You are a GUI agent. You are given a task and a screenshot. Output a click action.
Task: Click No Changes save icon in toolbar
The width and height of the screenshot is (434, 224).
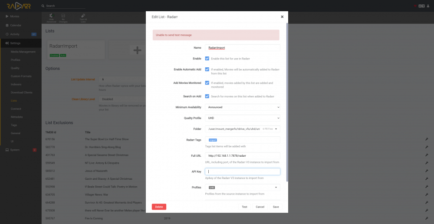(63, 16)
